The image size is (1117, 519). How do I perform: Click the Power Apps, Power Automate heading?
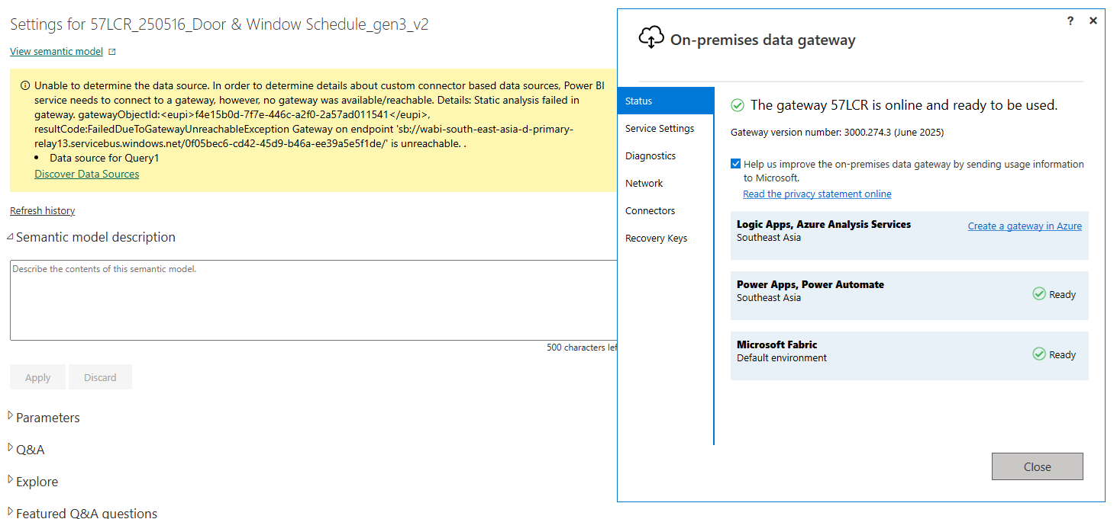pos(810,284)
